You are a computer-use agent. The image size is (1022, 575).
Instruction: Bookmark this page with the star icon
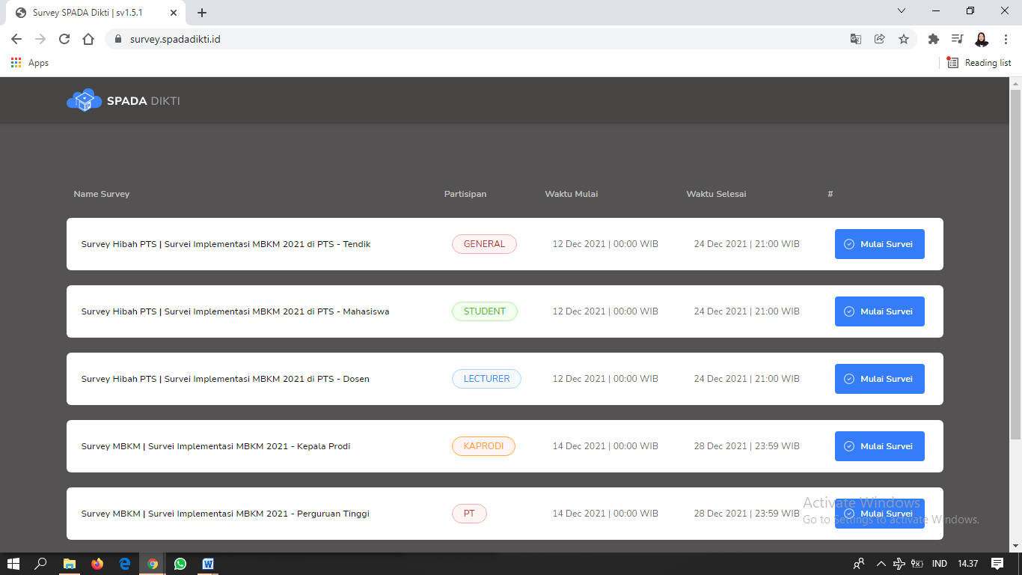[x=904, y=39]
